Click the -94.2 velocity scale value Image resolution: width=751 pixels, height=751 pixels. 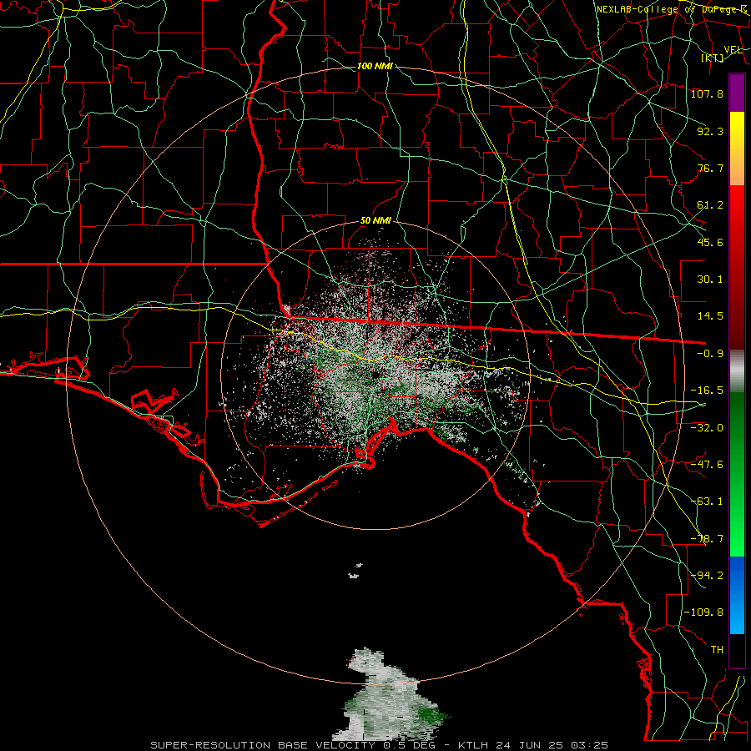(707, 576)
